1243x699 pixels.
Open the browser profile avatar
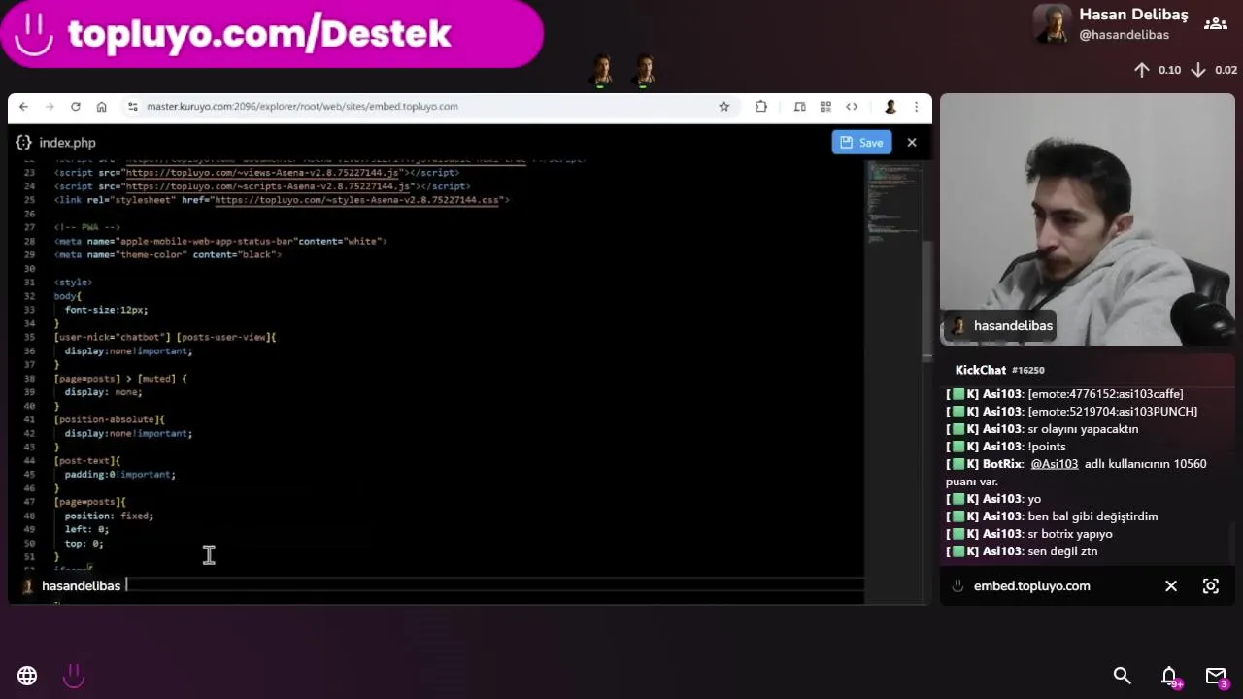pos(890,107)
